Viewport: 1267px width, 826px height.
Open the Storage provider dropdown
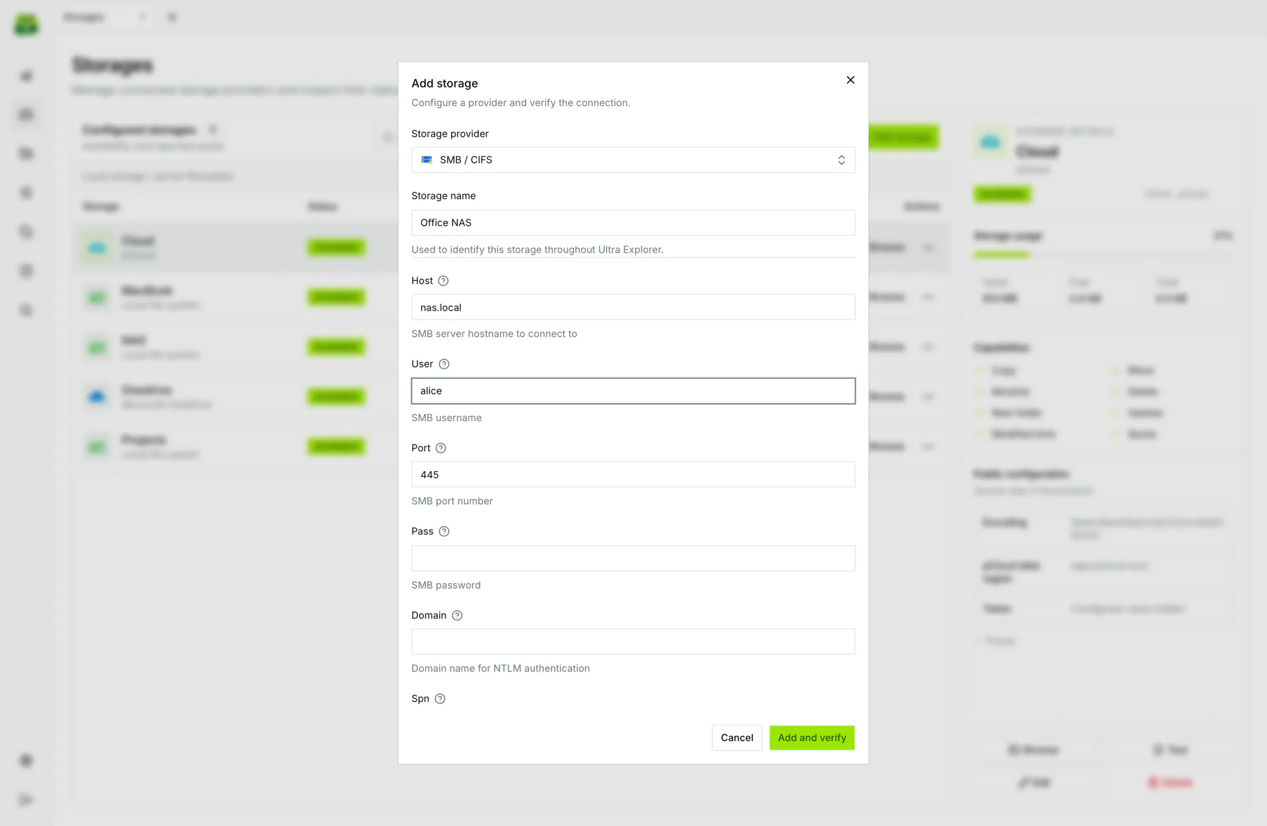[633, 160]
